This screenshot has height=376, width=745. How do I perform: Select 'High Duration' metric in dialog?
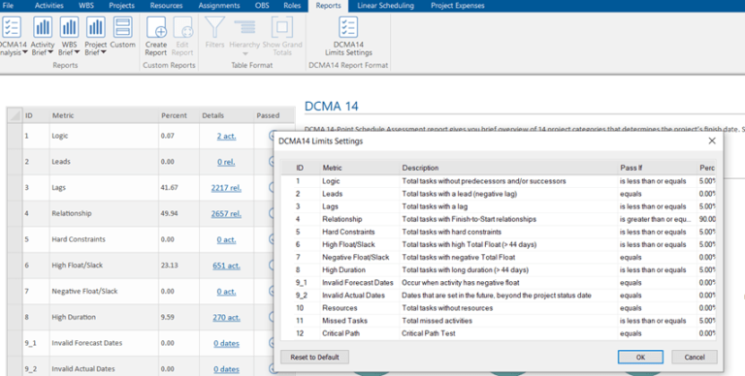343,269
